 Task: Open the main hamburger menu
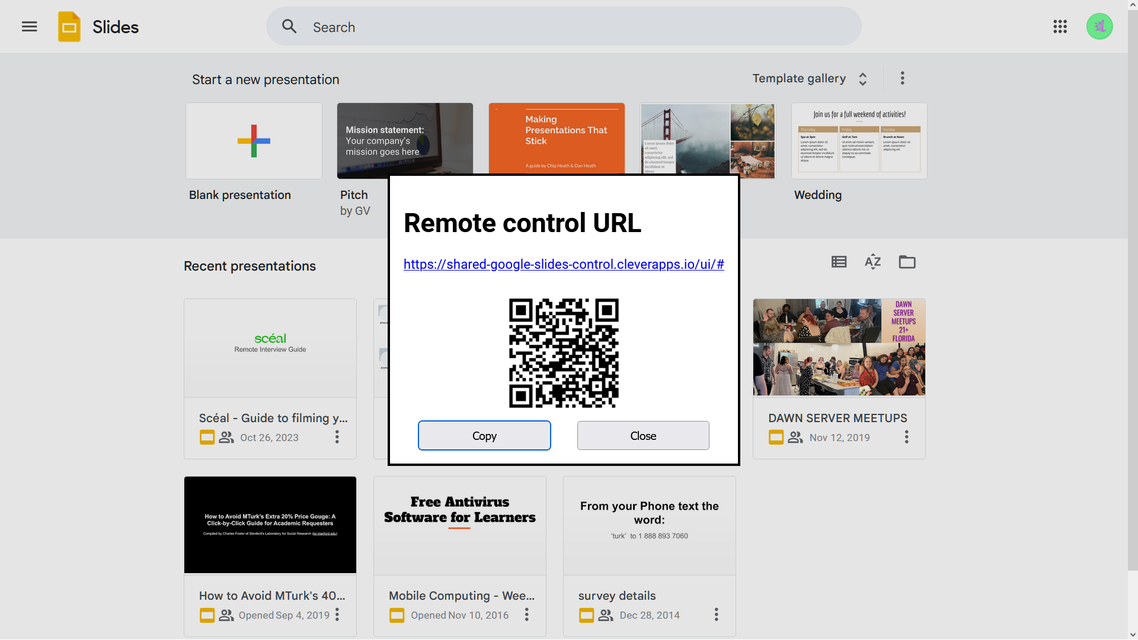29,27
